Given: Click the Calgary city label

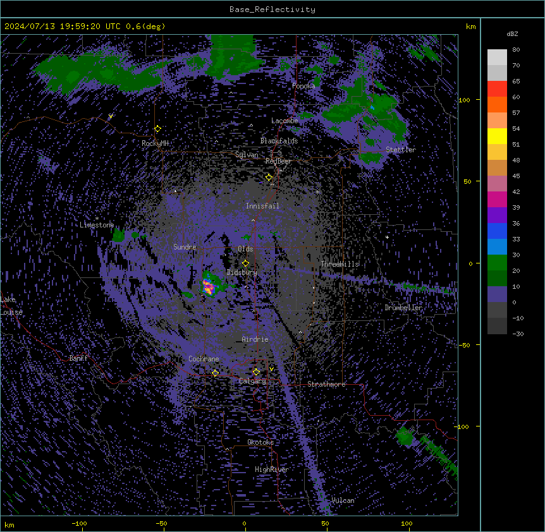Looking at the screenshot, I should (x=252, y=381).
